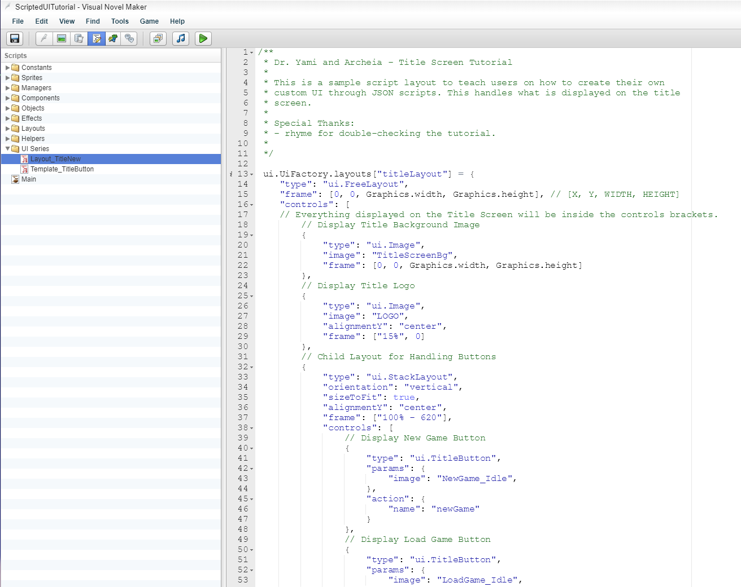Fold the nested controls array at line 38
Viewport: 741px width, 587px height.
pos(252,428)
